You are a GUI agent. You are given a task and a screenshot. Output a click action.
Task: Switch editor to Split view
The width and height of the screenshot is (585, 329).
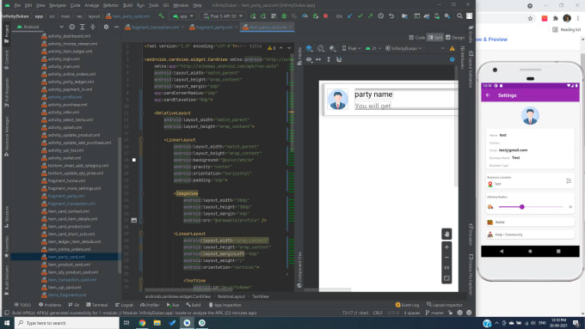(x=435, y=37)
